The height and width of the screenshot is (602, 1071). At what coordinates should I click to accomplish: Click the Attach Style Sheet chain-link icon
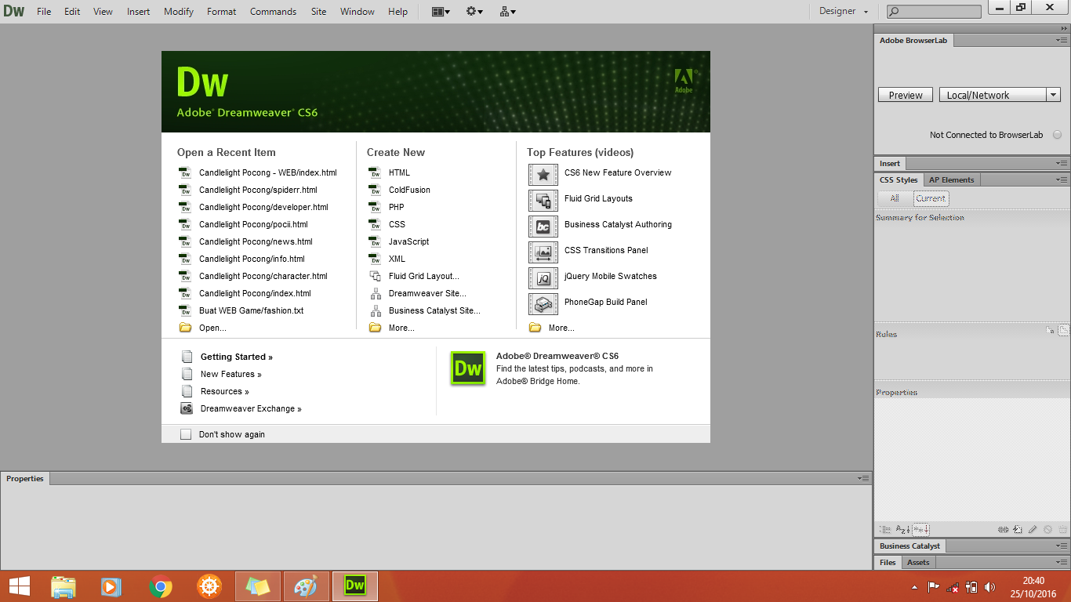1004,530
